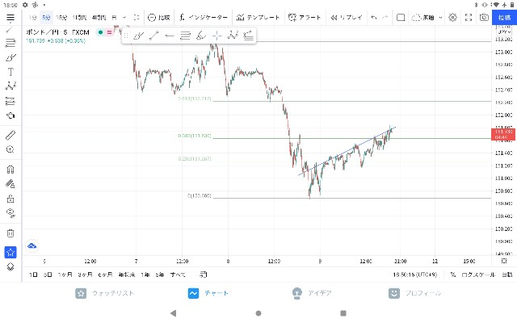Select zigzag pattern tool from floating toolbar
517x323 pixels.
(233, 36)
